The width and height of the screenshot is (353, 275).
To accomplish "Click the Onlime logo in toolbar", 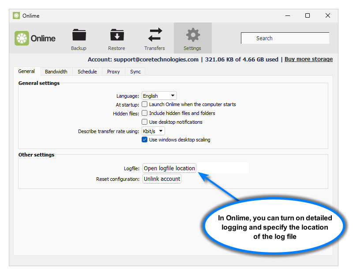I will [35, 38].
